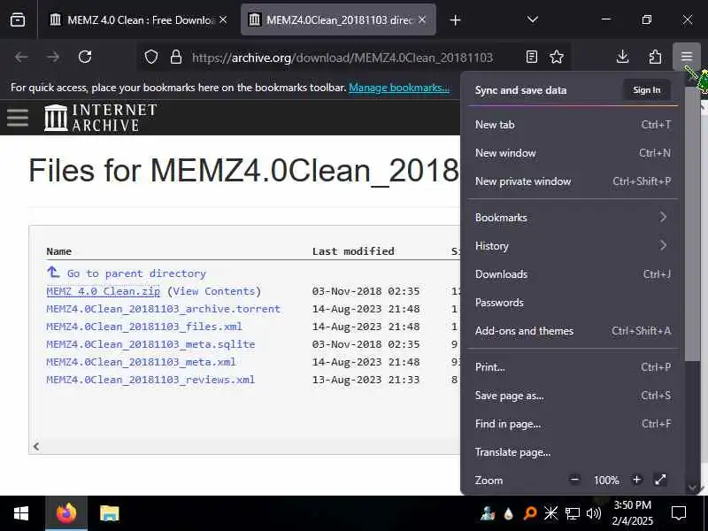The image size is (708, 531).
Task: Reload the current page
Action: click(x=85, y=57)
